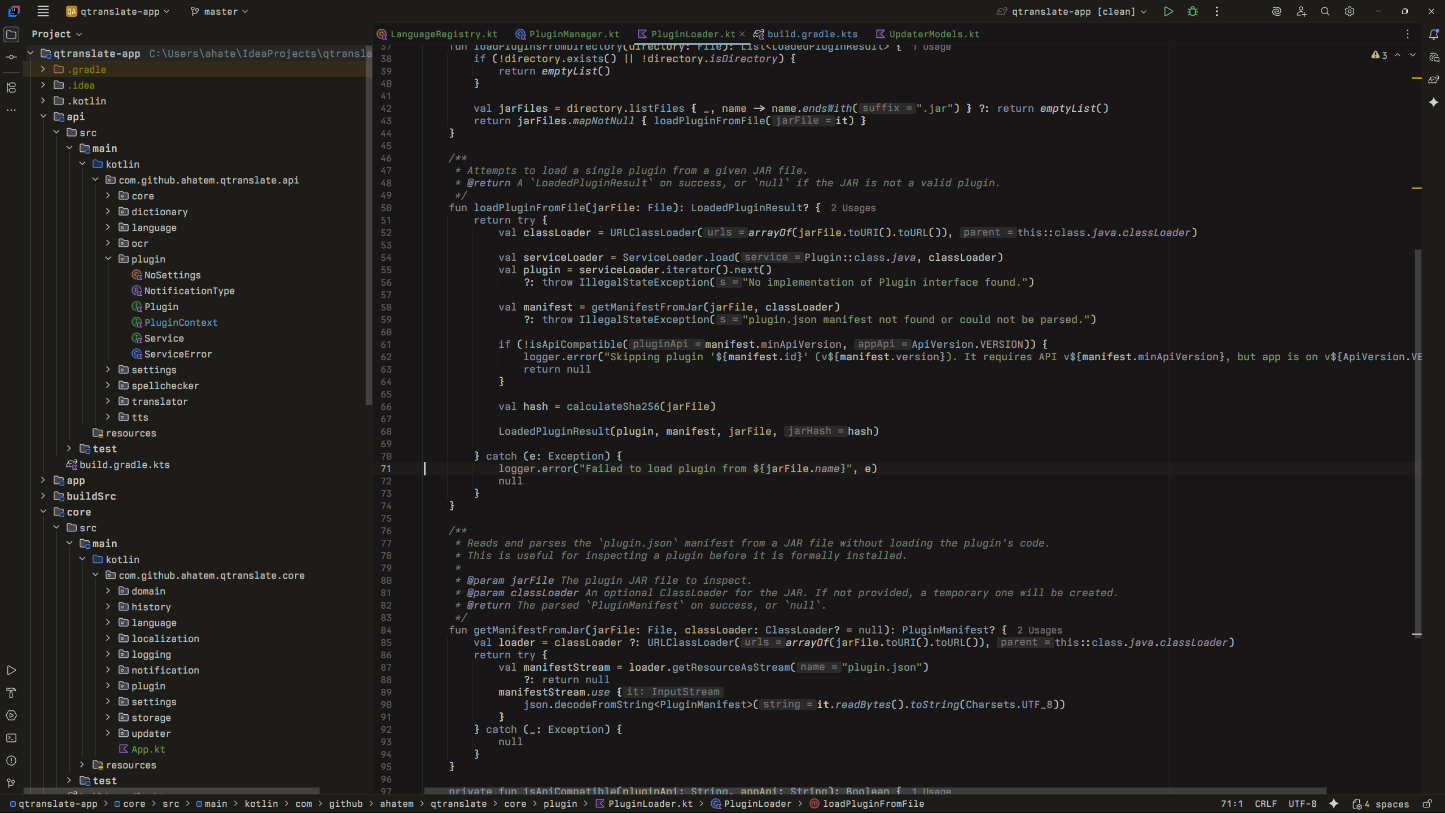The height and width of the screenshot is (813, 1445).
Task: Expand the translator package
Action: (108, 401)
